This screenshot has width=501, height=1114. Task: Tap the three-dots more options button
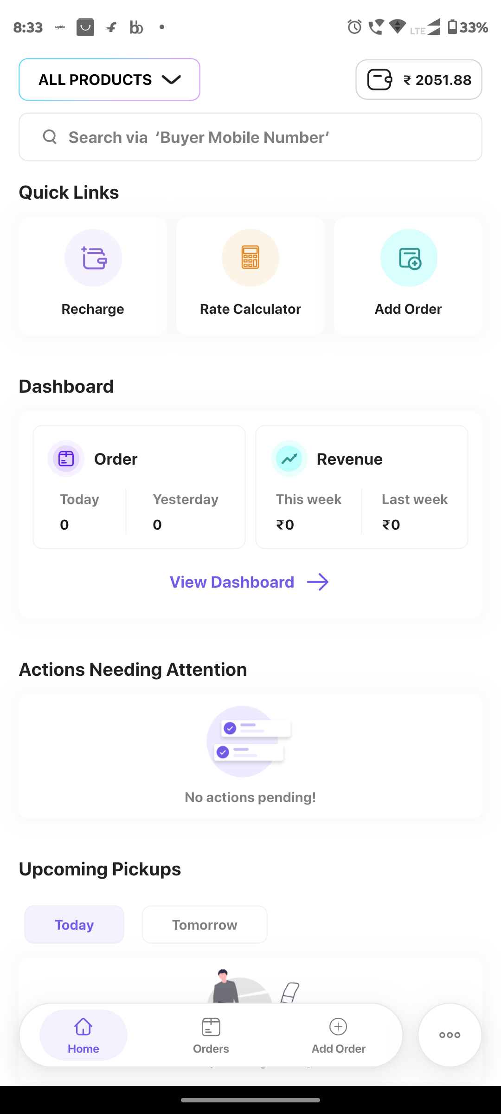pyautogui.click(x=450, y=1035)
